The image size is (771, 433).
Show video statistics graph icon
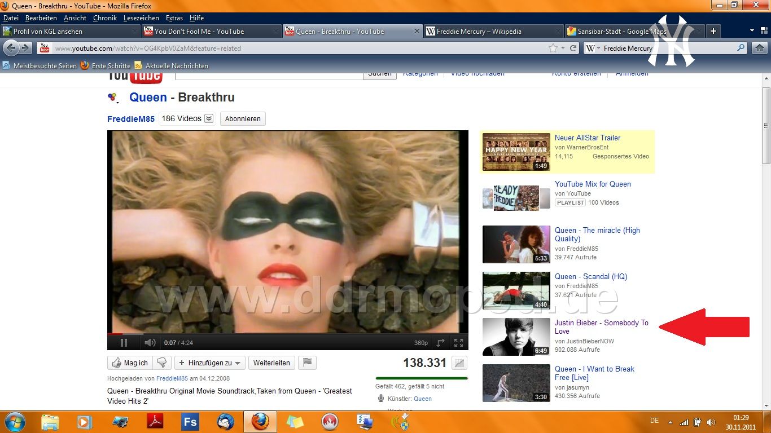coord(460,364)
